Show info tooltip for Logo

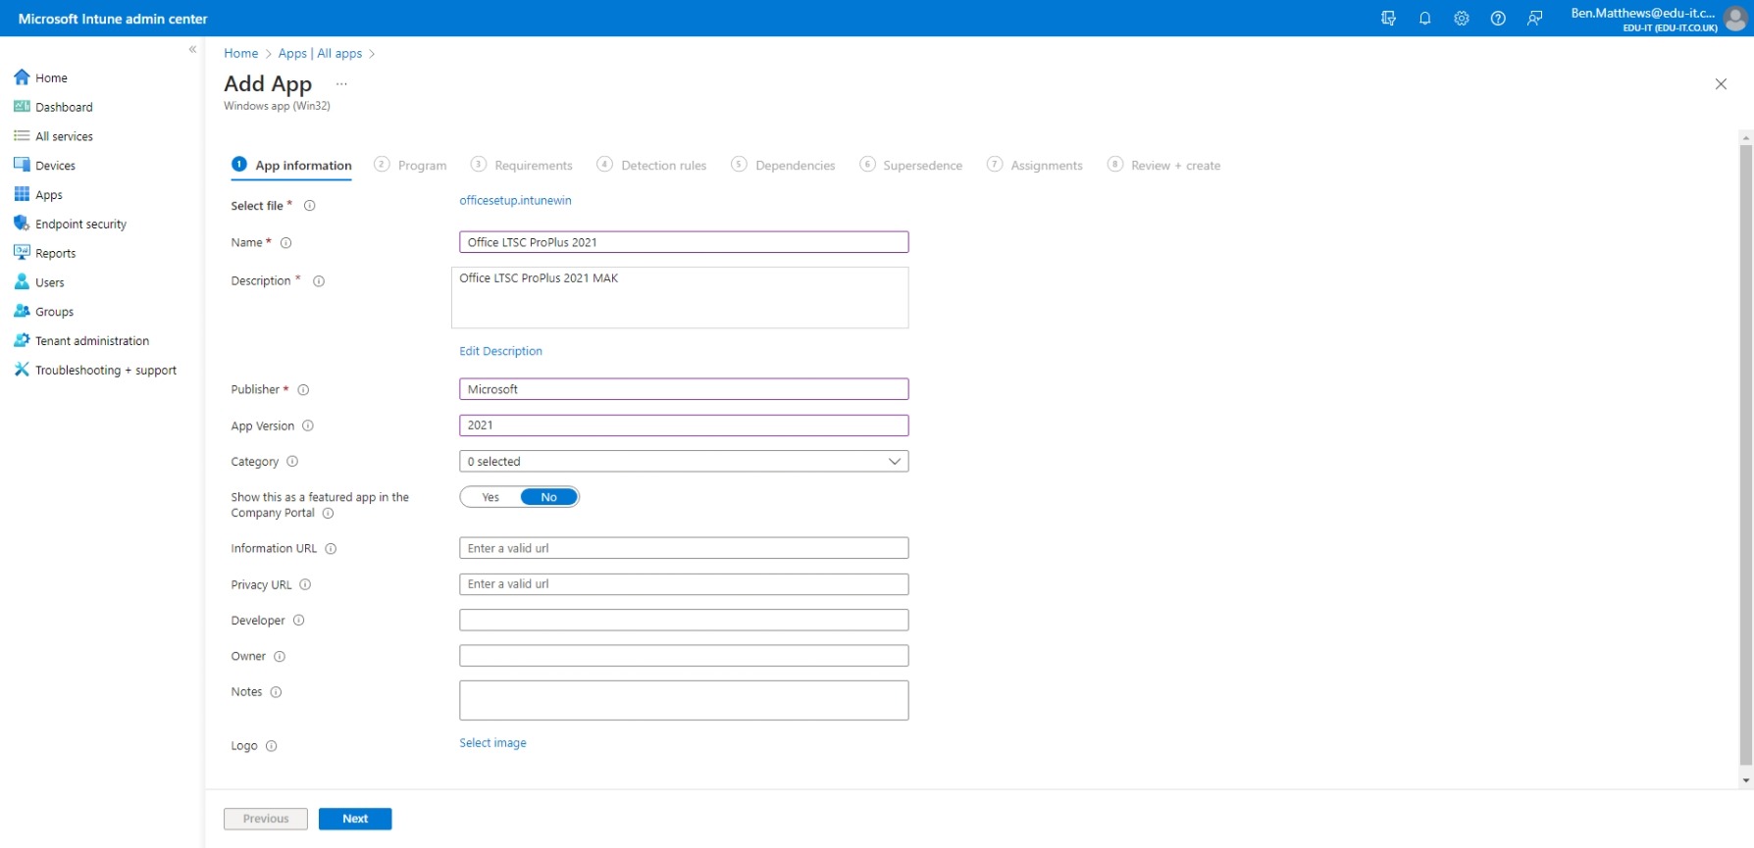272,746
